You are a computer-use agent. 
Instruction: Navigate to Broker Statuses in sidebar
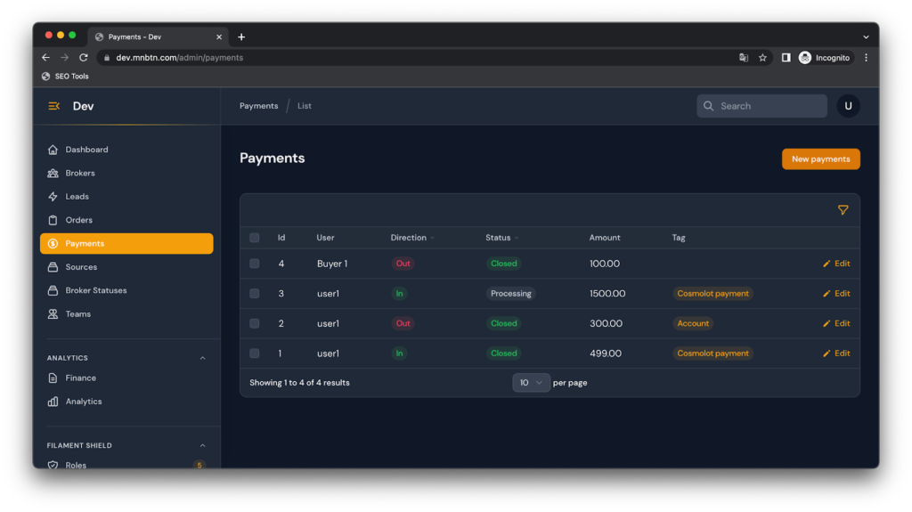coord(95,290)
